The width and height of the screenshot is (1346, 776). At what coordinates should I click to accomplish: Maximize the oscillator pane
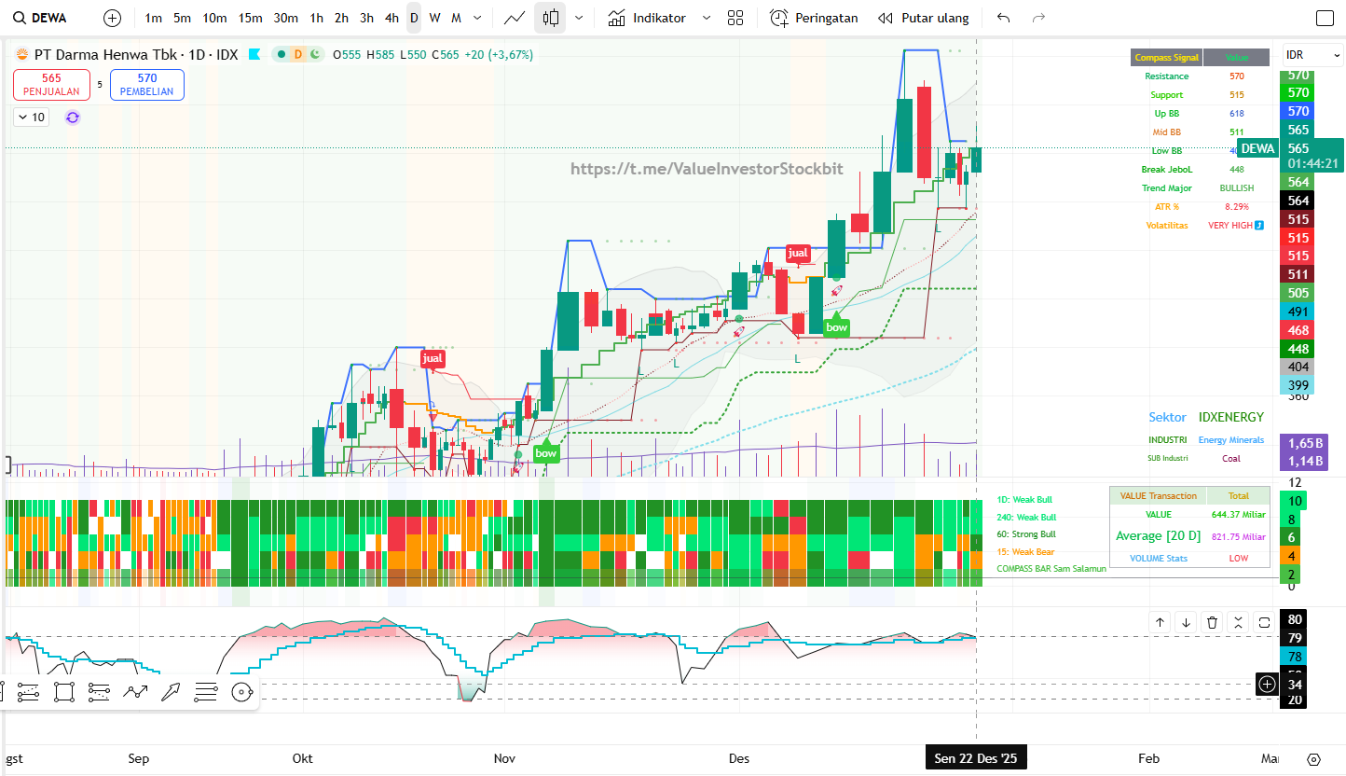pyautogui.click(x=1264, y=622)
